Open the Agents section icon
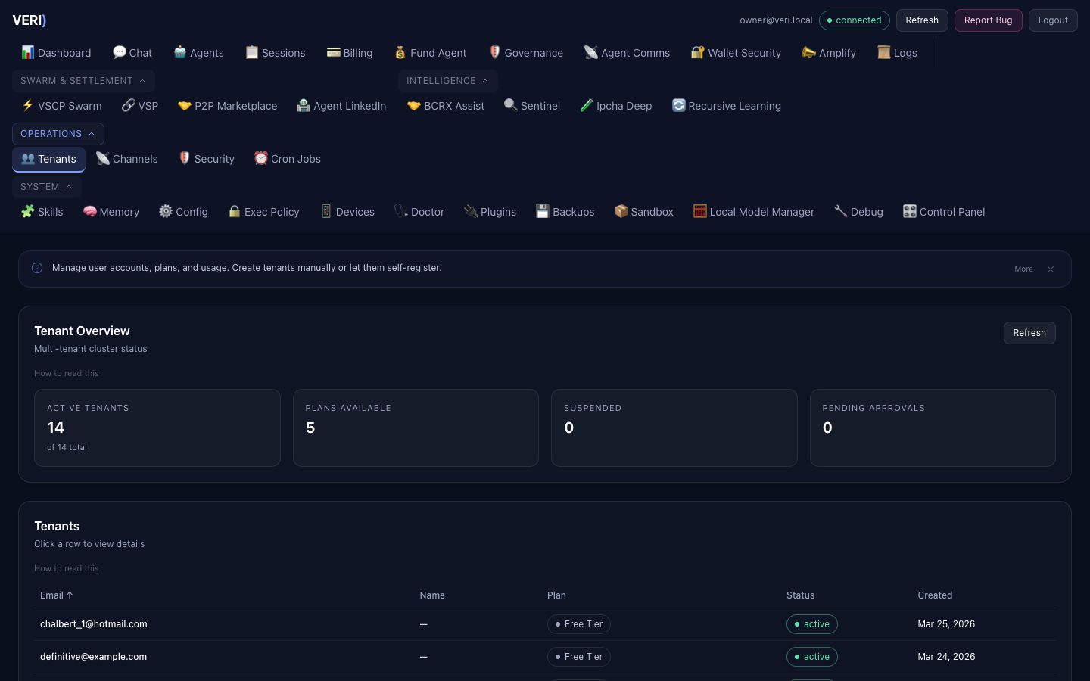 coord(180,53)
